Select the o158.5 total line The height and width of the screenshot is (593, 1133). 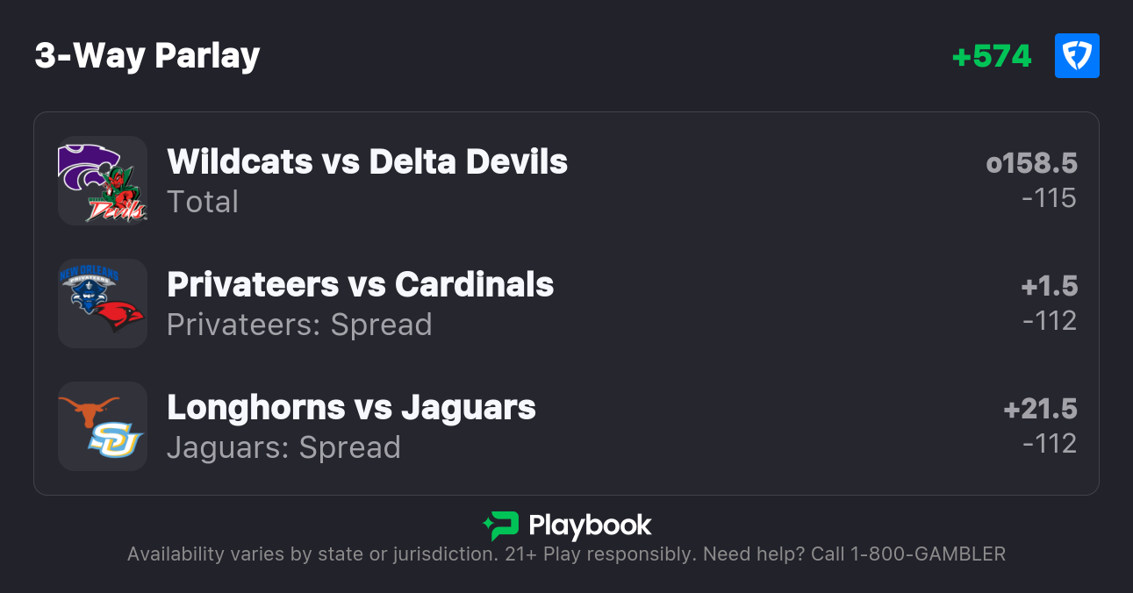[1031, 163]
